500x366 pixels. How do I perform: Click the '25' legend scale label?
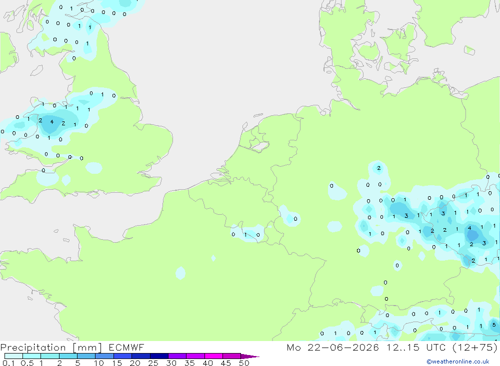pyautogui.click(x=153, y=363)
